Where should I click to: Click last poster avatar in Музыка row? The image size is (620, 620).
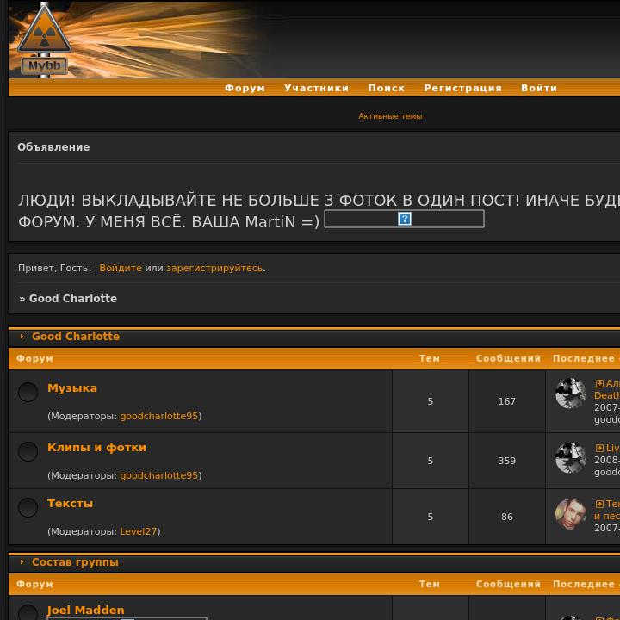(571, 394)
